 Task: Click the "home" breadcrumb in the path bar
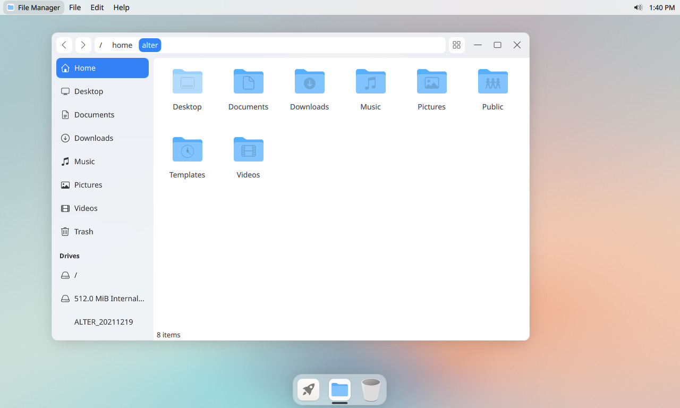coord(122,45)
